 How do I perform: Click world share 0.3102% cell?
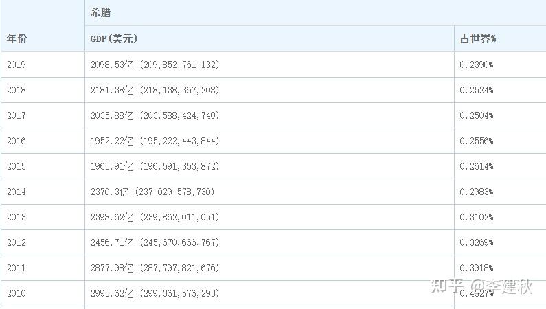(x=477, y=217)
